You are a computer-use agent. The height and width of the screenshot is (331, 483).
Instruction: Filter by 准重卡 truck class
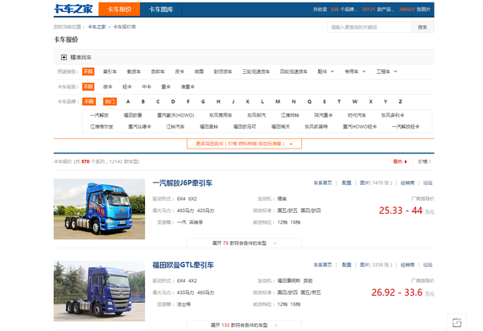188,87
